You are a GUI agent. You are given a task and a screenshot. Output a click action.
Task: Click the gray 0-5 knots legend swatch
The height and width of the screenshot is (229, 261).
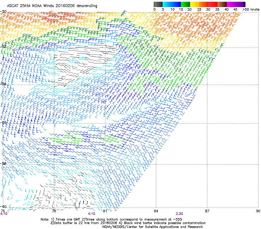[x=158, y=4]
